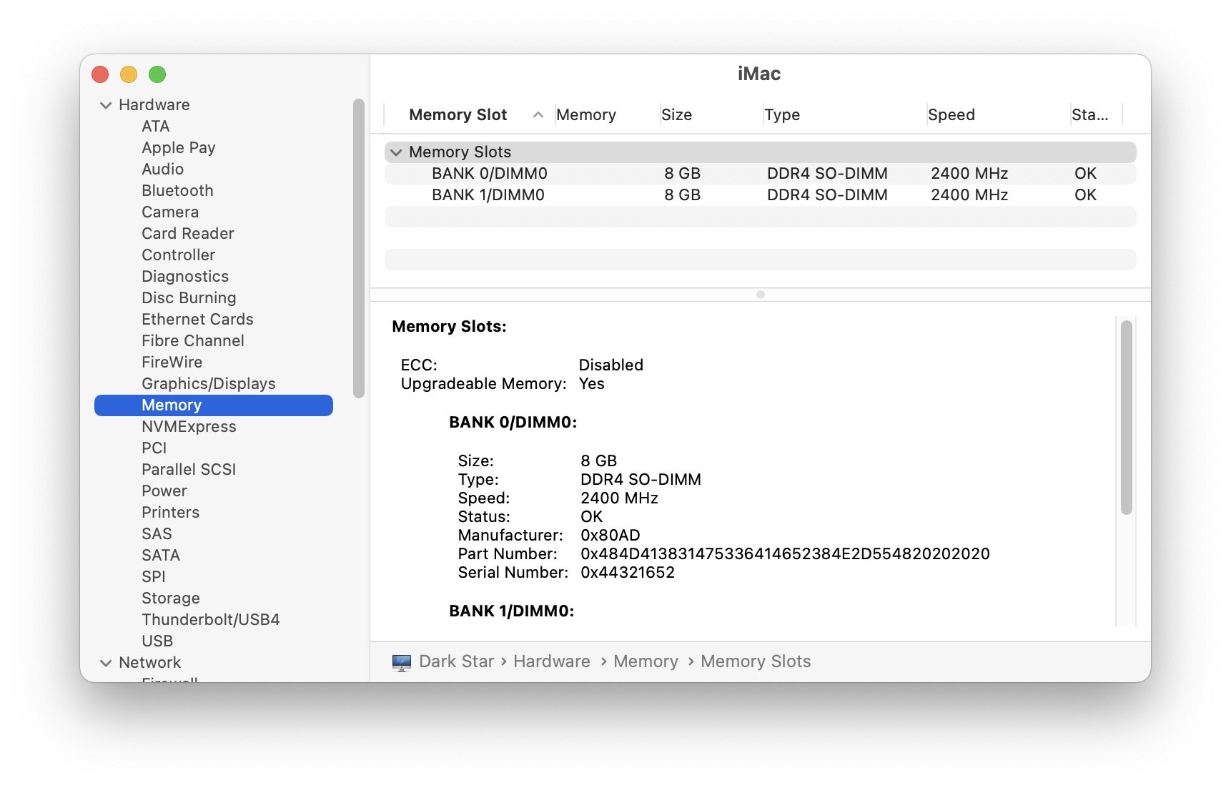
Task: Click the sidebar vertical scrollbar
Action: [359, 248]
